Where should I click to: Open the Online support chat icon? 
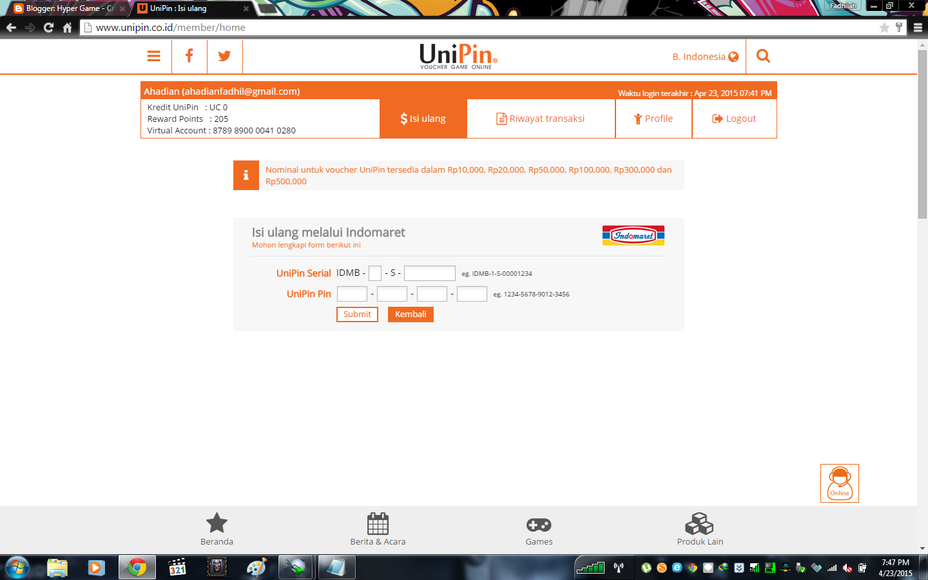click(840, 483)
